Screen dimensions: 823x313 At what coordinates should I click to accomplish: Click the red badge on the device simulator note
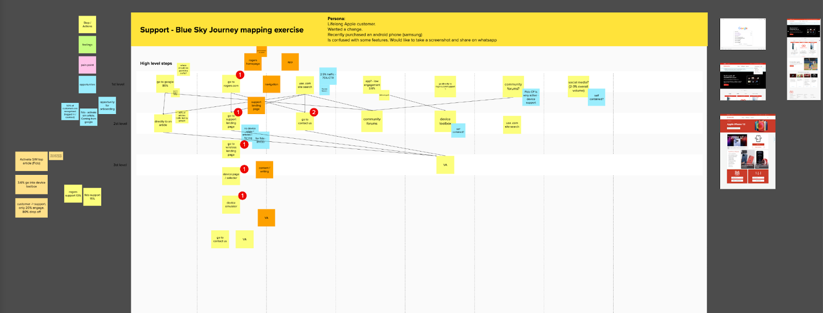[242, 196]
